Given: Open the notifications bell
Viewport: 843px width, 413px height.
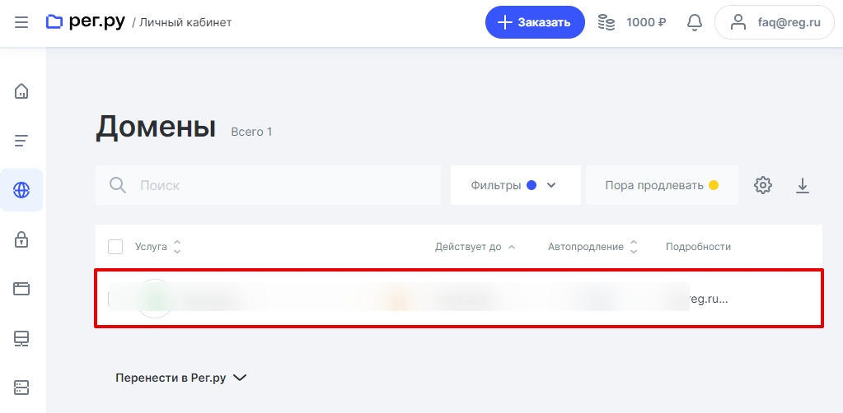Looking at the screenshot, I should [695, 22].
